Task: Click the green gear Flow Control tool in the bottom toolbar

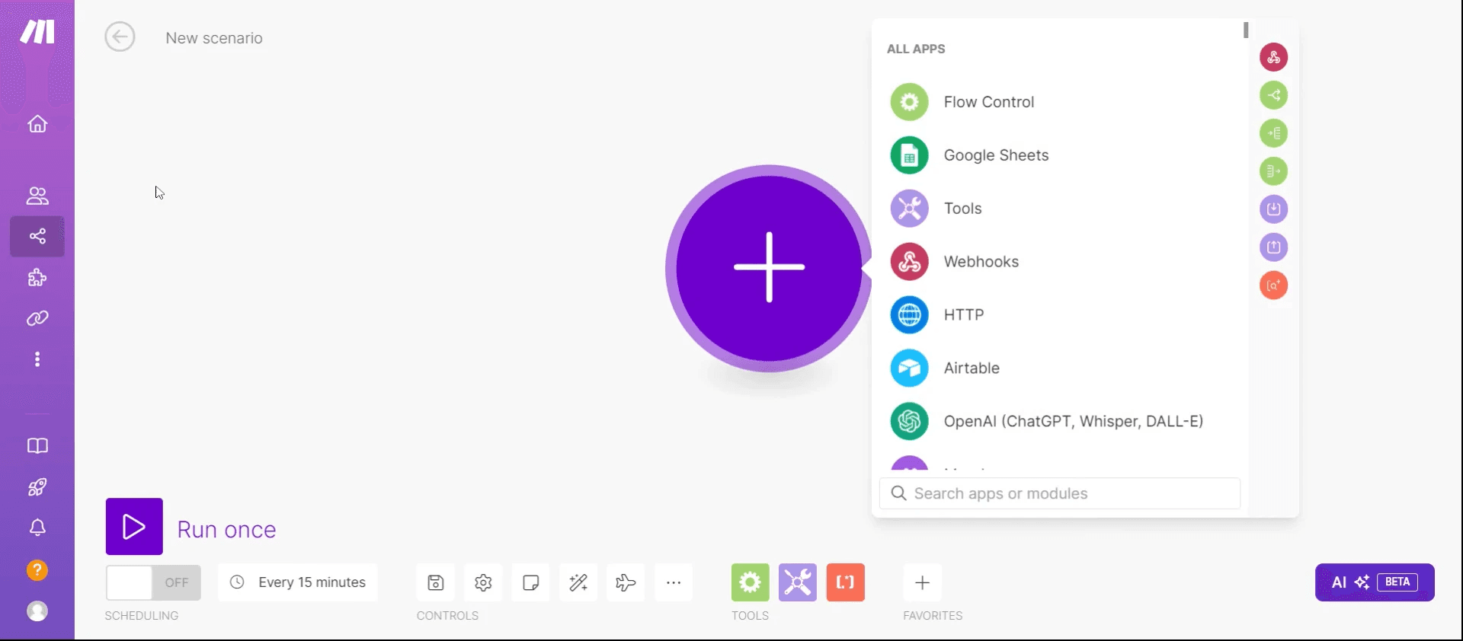Action: (x=751, y=582)
